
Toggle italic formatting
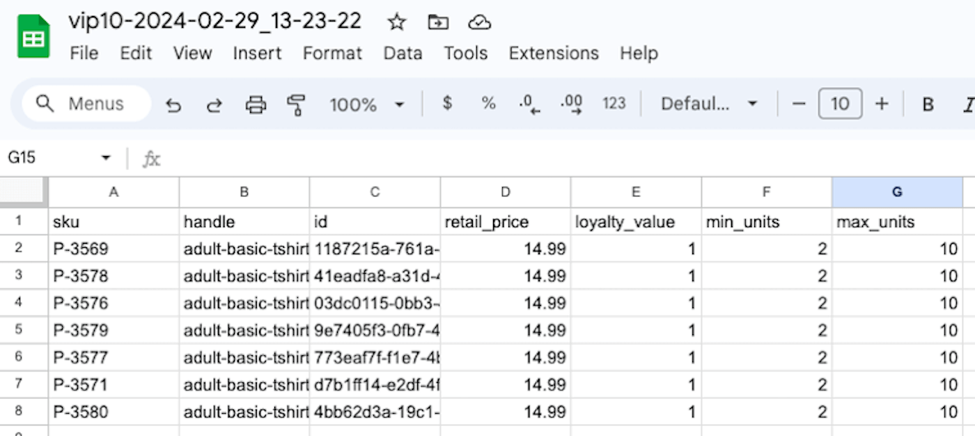[968, 104]
